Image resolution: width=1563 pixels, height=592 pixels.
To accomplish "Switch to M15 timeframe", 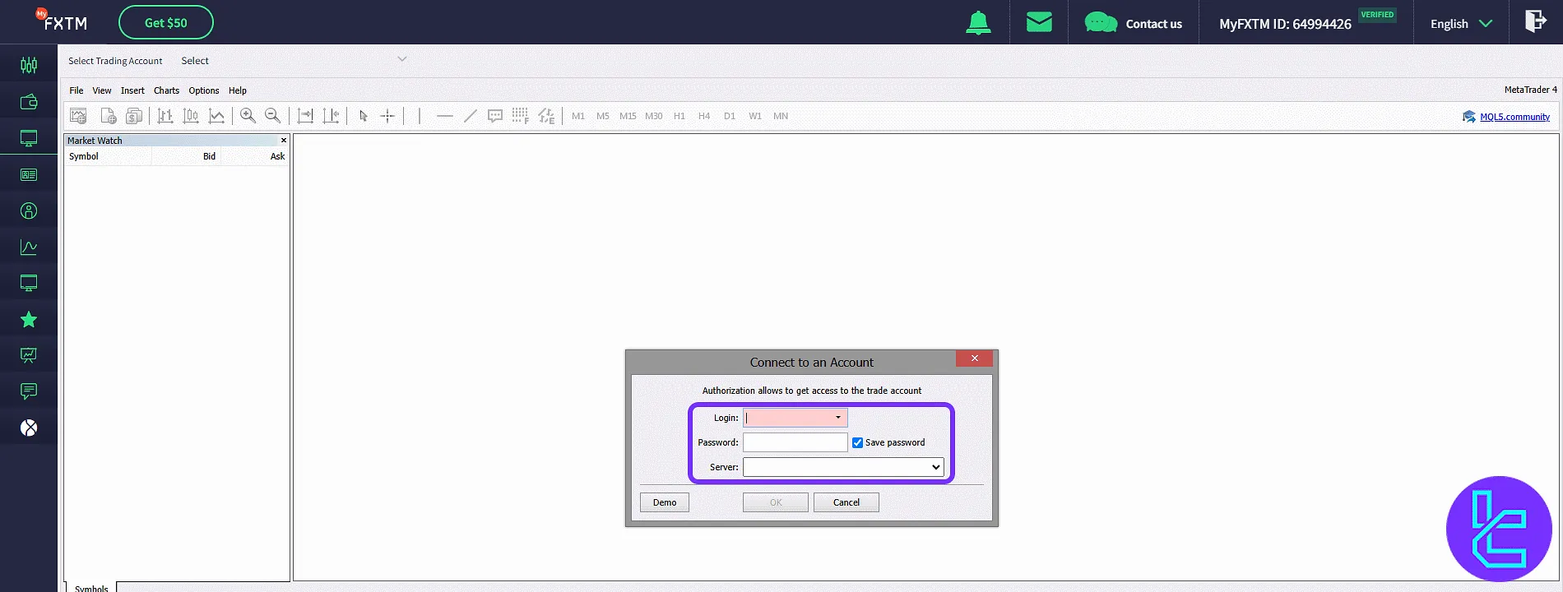I will coord(628,116).
